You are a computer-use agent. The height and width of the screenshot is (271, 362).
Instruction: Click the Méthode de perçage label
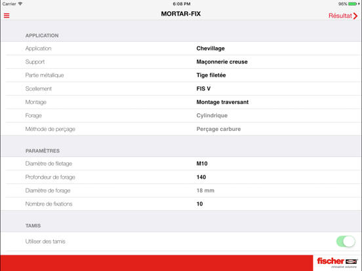coord(50,129)
